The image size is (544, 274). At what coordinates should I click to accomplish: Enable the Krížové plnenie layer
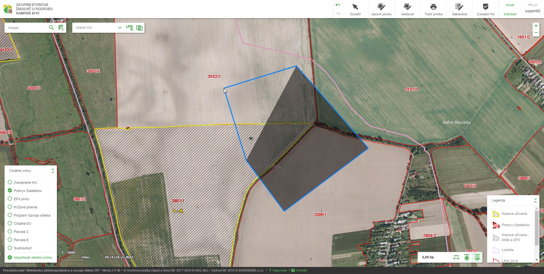coord(10,207)
